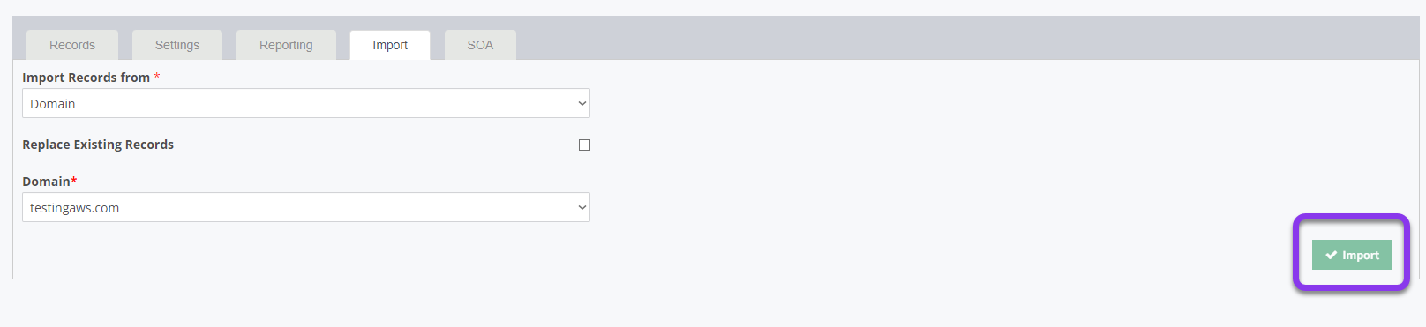The image size is (1426, 327).
Task: Expand the Domain selection dropdown
Action: [306, 207]
